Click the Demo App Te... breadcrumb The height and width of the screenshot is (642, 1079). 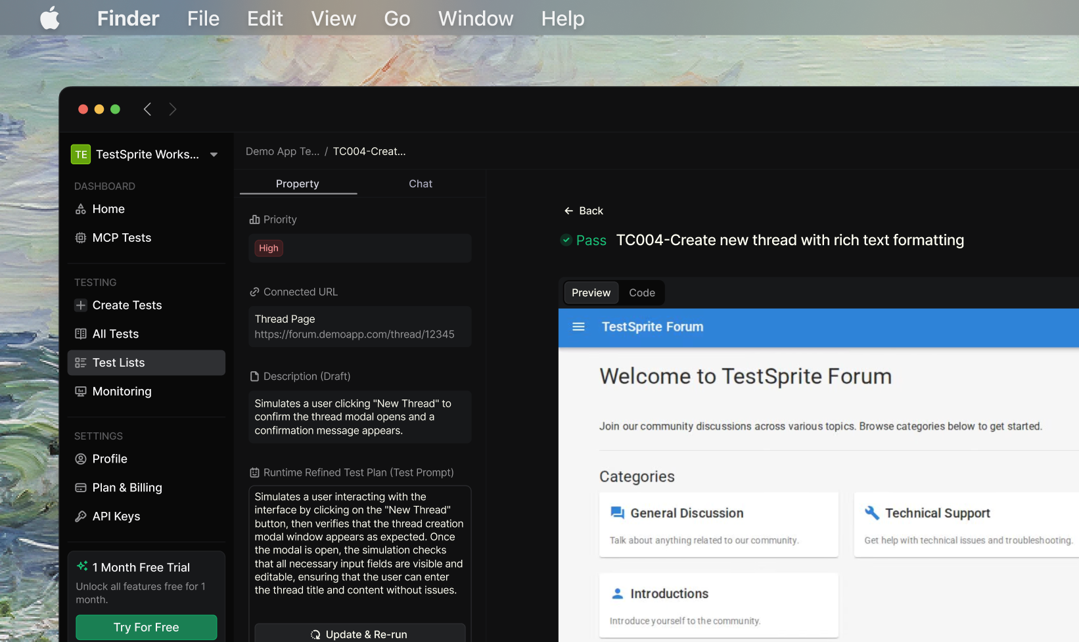[x=283, y=152]
